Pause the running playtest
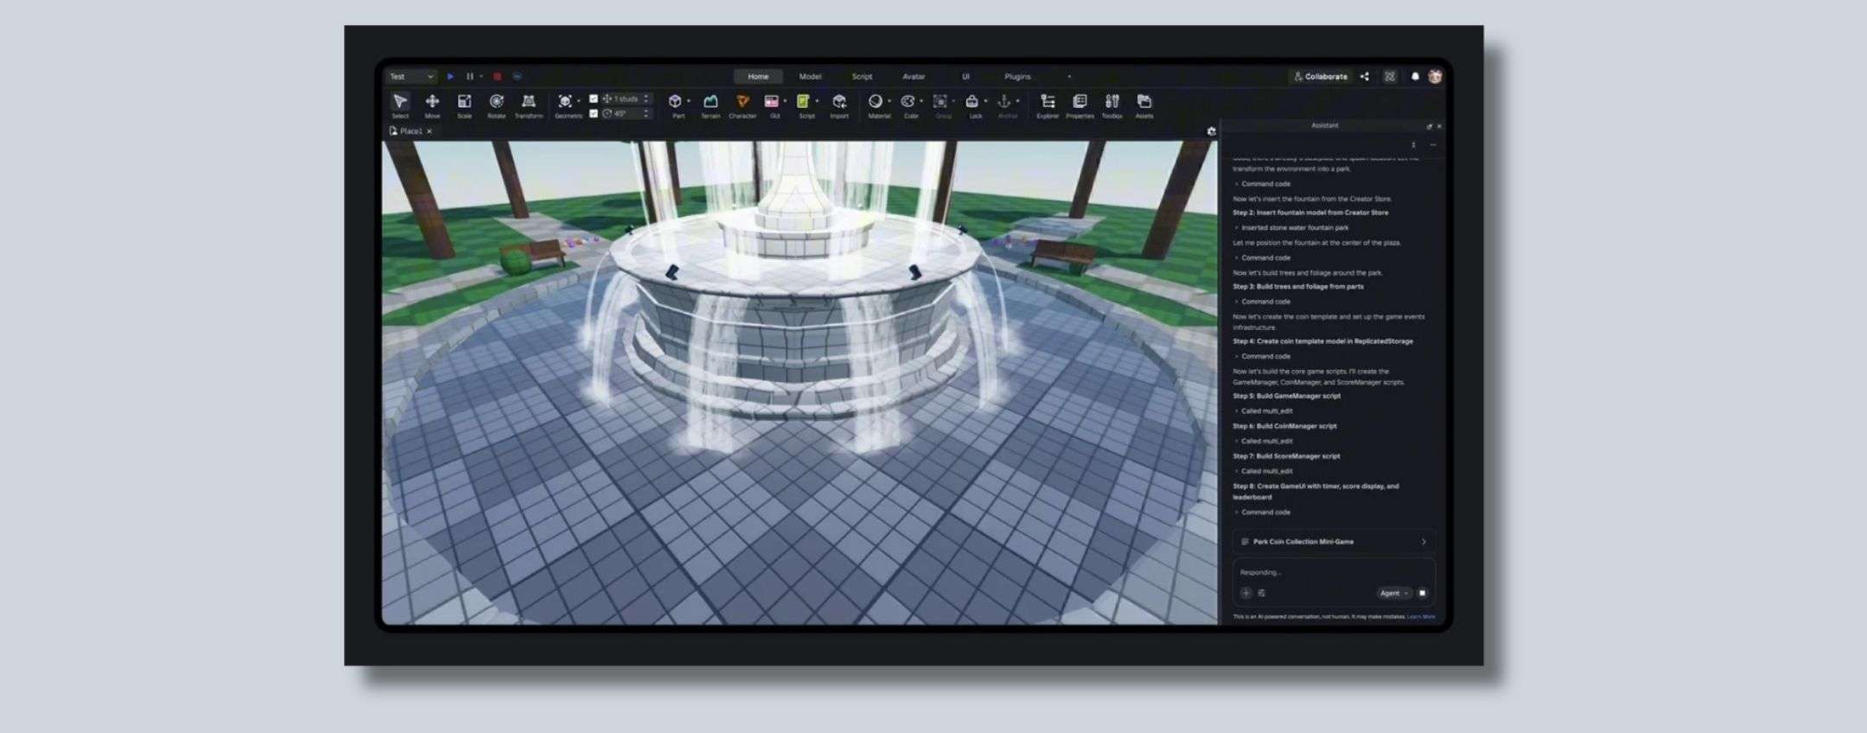The width and height of the screenshot is (1867, 733). coord(470,76)
